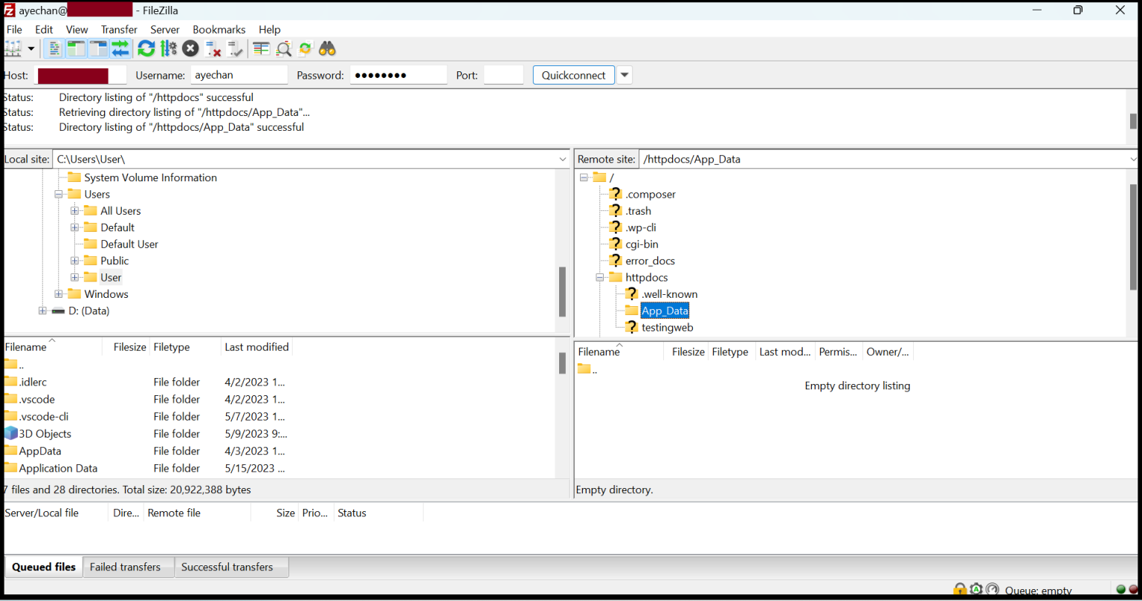The image size is (1142, 601).
Task: Open directory listing filters dialog
Action: 261,49
